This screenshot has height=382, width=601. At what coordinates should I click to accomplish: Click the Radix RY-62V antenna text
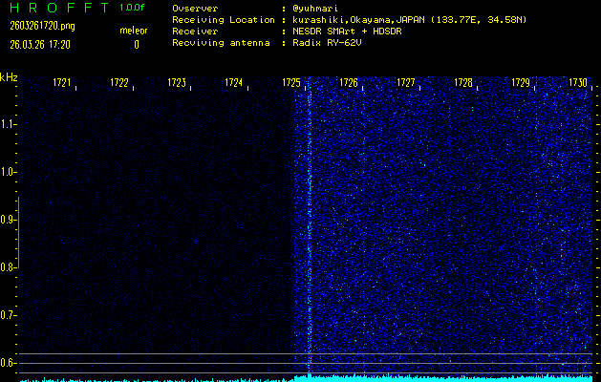coord(327,43)
